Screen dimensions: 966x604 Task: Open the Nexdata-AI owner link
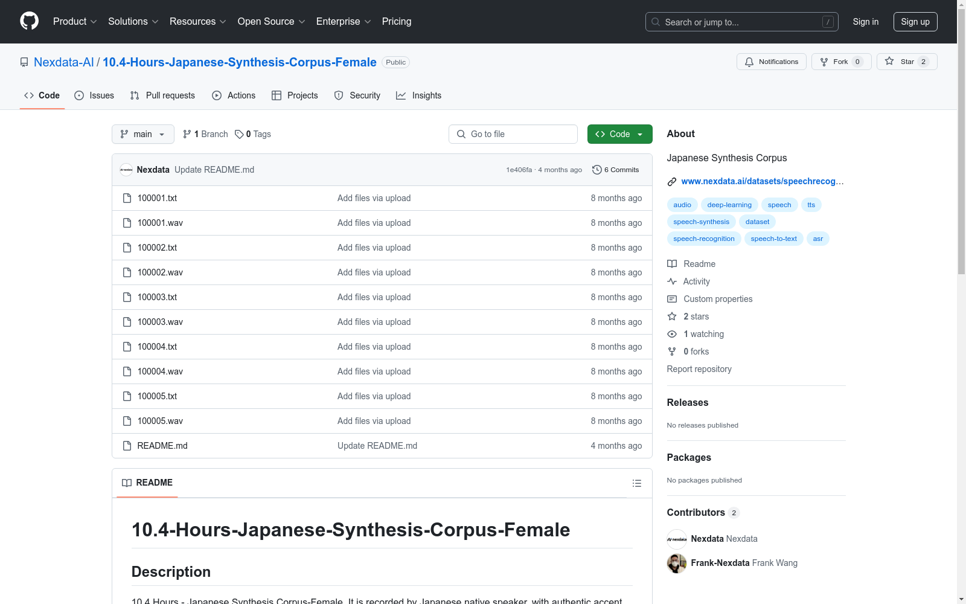pyautogui.click(x=64, y=62)
